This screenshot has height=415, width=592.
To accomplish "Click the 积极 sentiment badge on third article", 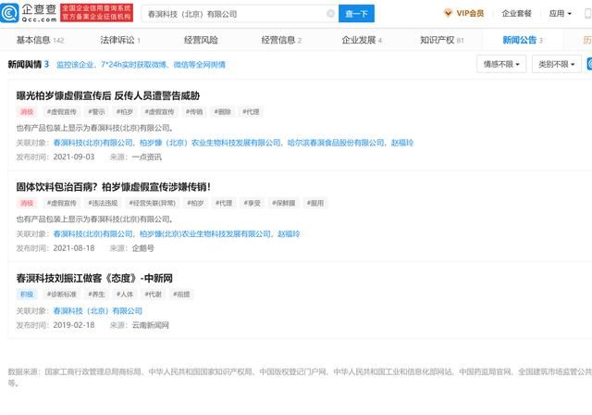I will tap(26, 294).
